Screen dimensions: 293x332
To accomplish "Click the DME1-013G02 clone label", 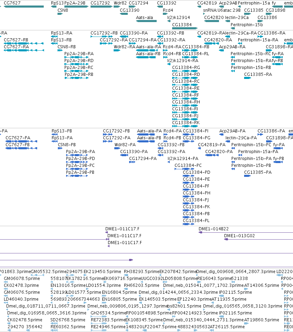I will point(239,235).
